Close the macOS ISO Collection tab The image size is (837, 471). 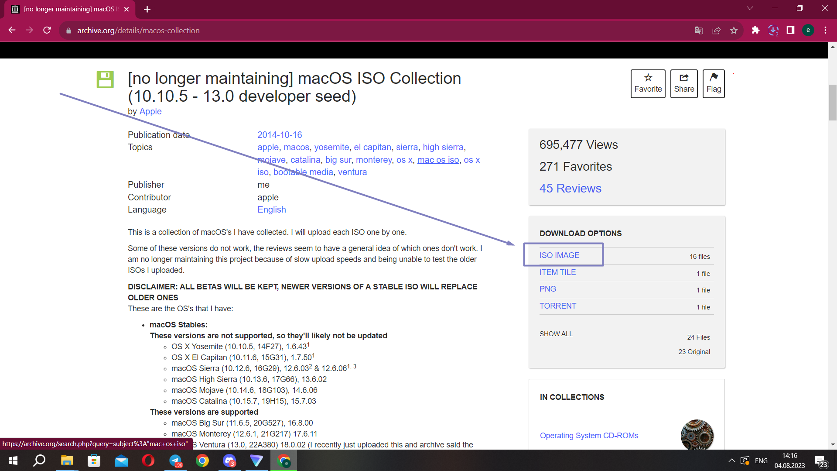pyautogui.click(x=126, y=9)
